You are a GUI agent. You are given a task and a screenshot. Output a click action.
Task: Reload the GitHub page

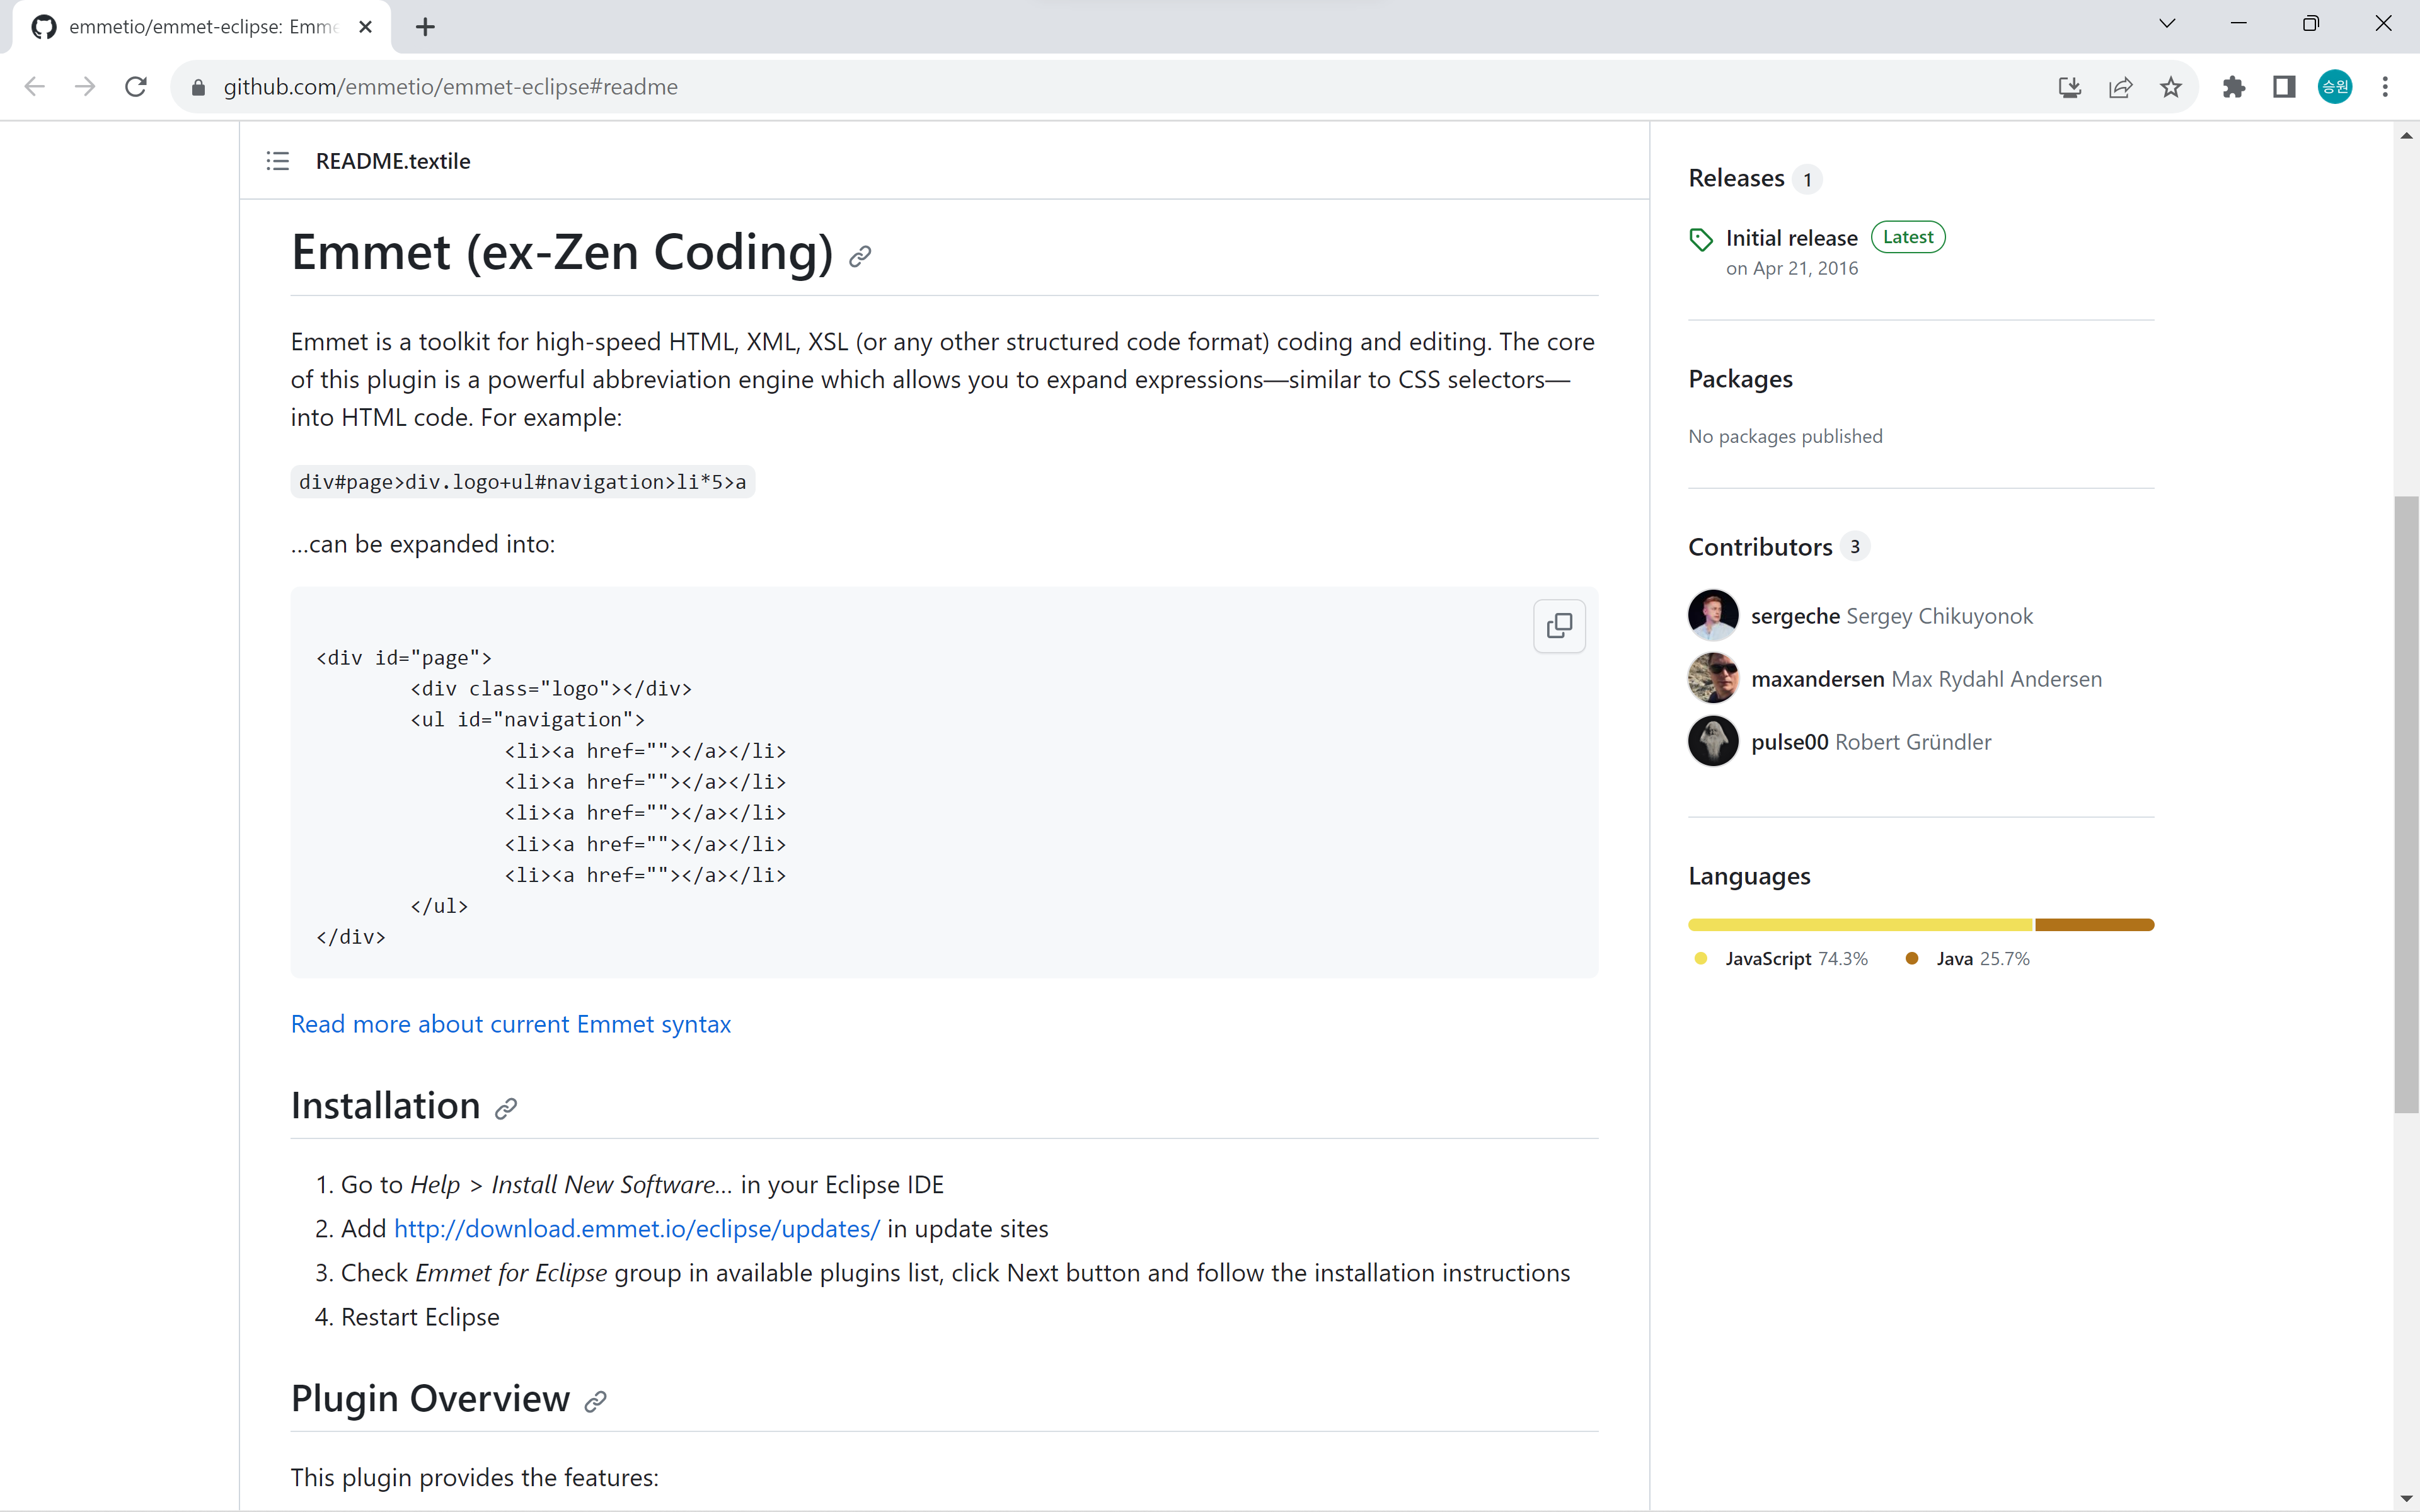coord(136,87)
